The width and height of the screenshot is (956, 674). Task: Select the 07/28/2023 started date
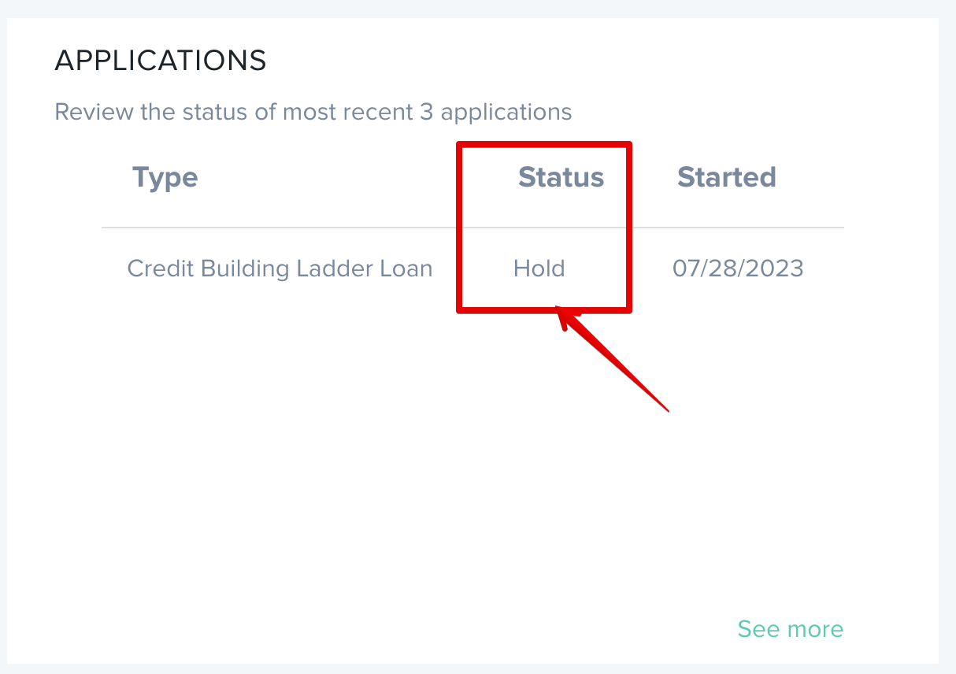tap(737, 268)
